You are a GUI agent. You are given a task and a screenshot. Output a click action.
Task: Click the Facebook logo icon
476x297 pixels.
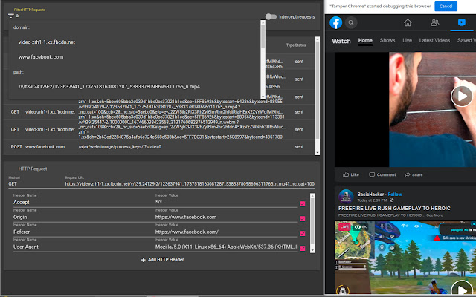coord(336,23)
